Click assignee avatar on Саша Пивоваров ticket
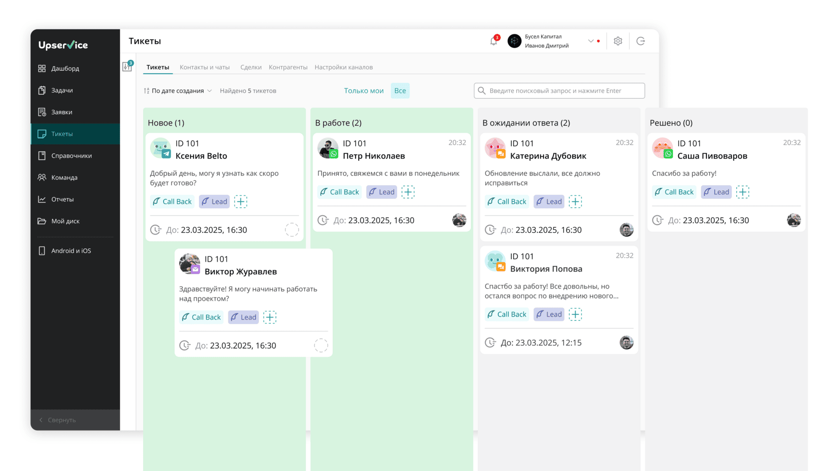838x471 pixels. (x=794, y=220)
